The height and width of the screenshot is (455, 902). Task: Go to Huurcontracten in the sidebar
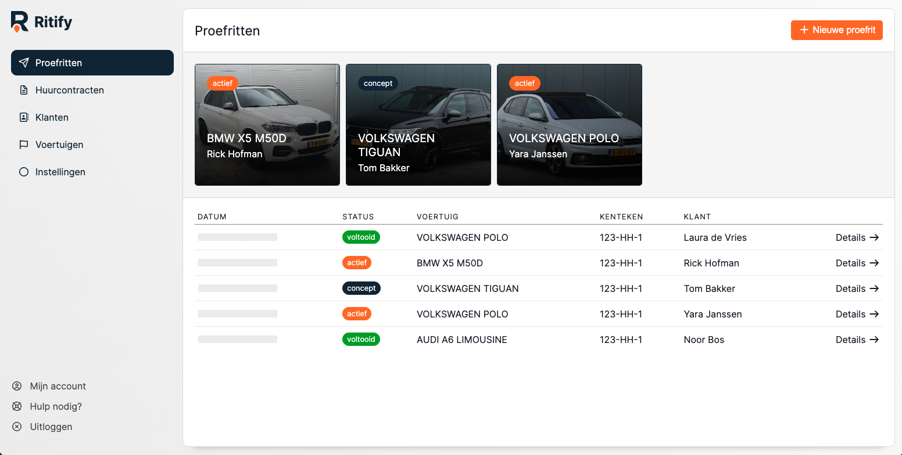(x=92, y=90)
